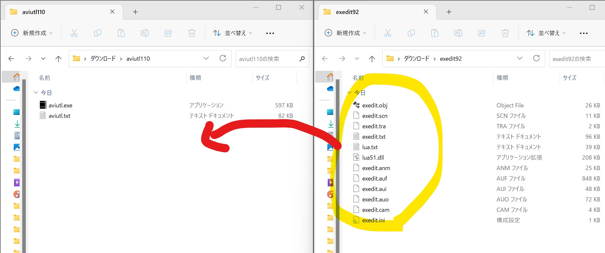
Task: Open 並べ替え sort menu in exedit92 window
Action: (x=546, y=33)
